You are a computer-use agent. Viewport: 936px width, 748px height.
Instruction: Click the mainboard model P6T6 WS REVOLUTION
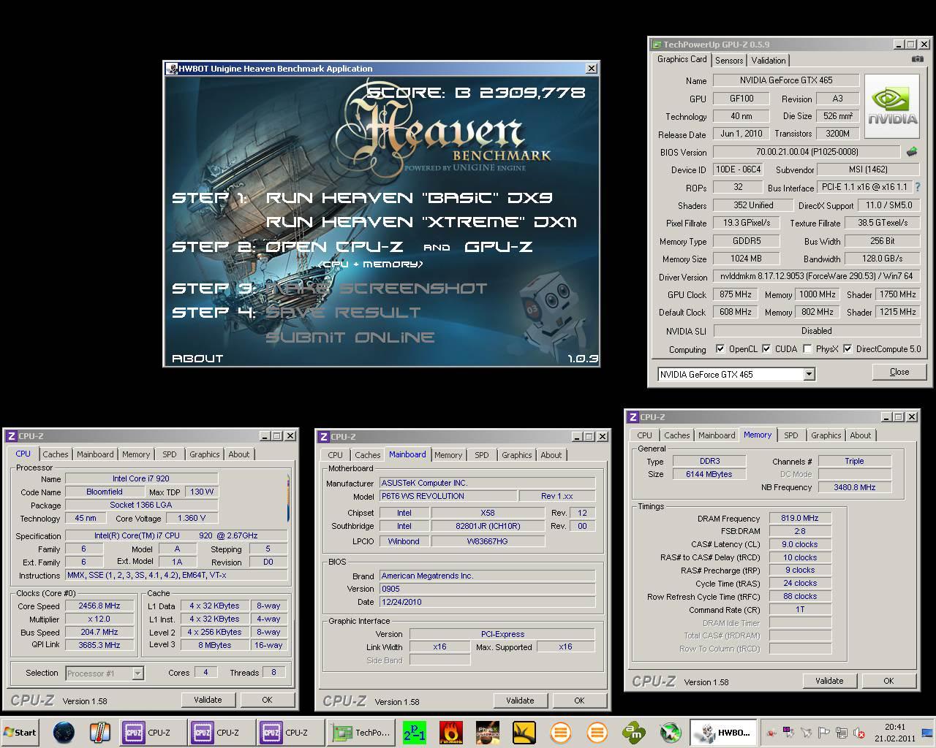[x=447, y=496]
